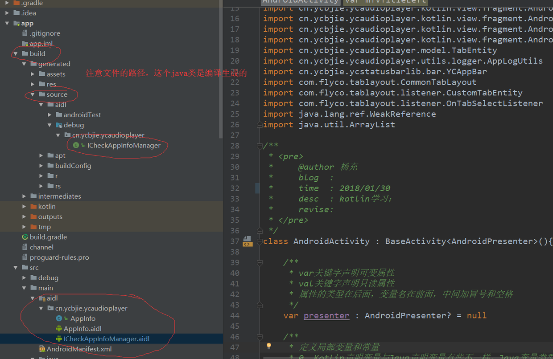Select the ICheckAppInfoManager interface icon
This screenshot has height=359, width=553.
76,145
